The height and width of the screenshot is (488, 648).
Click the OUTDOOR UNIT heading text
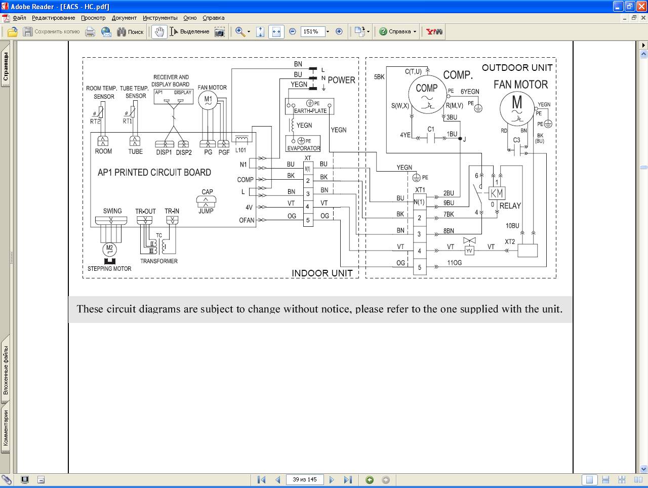[x=517, y=67]
